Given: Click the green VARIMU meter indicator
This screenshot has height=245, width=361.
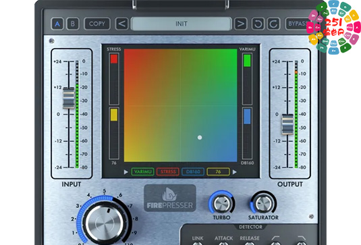Looking at the screenshot, I should click(247, 61).
